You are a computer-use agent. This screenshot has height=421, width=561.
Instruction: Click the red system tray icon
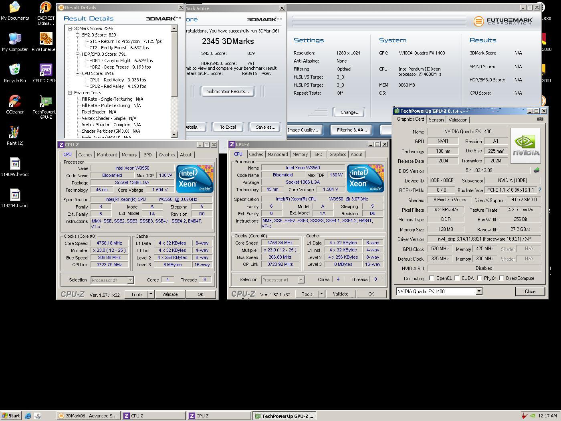(525, 416)
